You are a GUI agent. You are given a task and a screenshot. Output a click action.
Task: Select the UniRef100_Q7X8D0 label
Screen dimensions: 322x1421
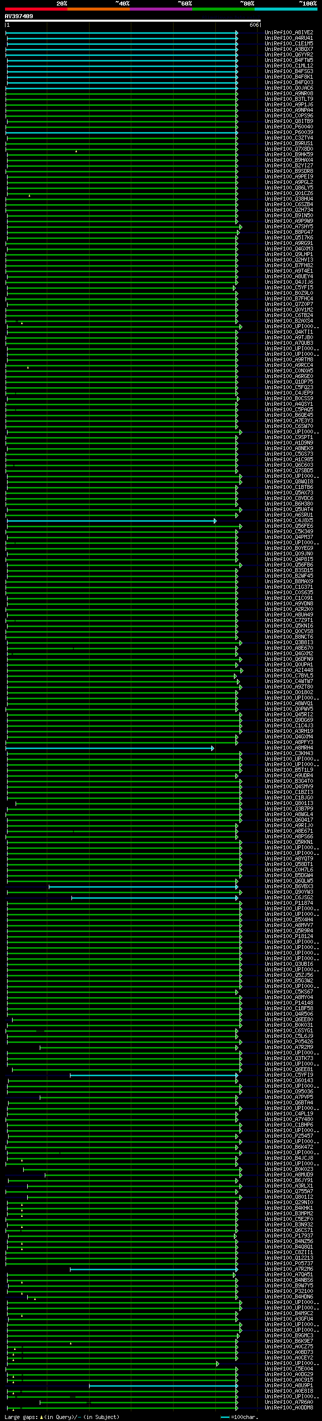pos(288,149)
